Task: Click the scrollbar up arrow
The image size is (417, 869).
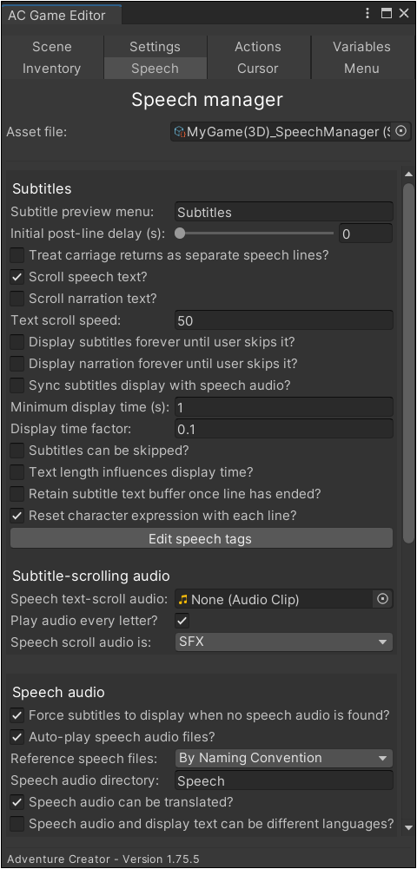Action: (408, 175)
